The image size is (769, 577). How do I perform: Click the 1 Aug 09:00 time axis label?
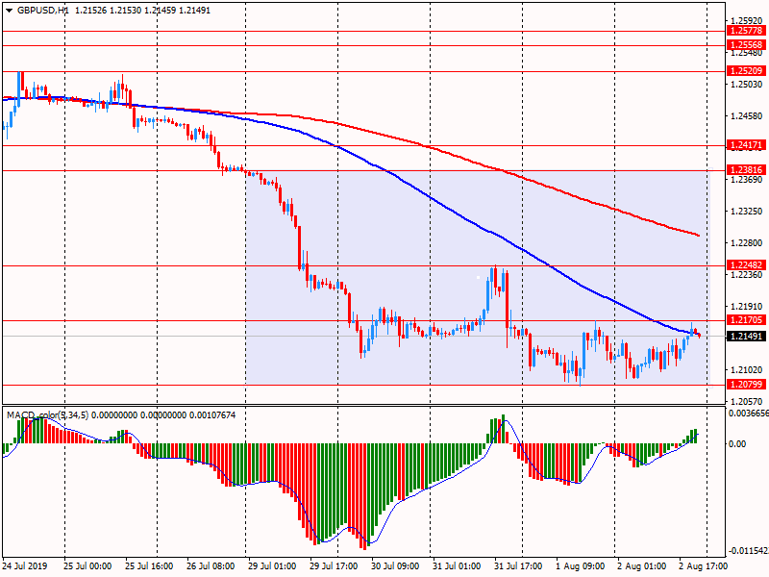(x=580, y=566)
